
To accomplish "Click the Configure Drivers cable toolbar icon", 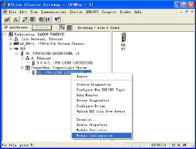I will 25,19.
